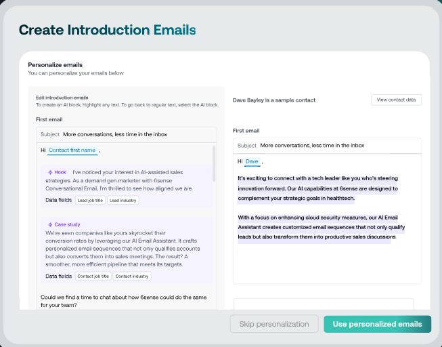Viewport: 442px width, 347px height.
Task: Click the preview email subject line
Action: (327, 146)
